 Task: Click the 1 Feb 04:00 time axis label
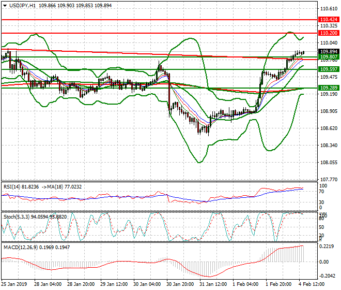(245, 284)
